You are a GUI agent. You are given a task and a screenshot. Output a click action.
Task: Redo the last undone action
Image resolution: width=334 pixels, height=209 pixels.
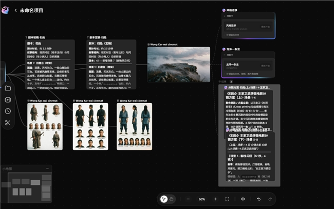click(270, 199)
